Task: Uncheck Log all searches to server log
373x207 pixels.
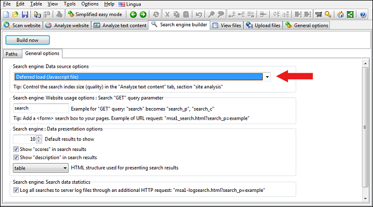Action: pos(16,190)
